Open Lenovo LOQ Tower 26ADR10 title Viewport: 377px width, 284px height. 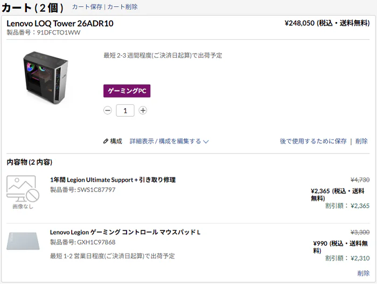60,24
